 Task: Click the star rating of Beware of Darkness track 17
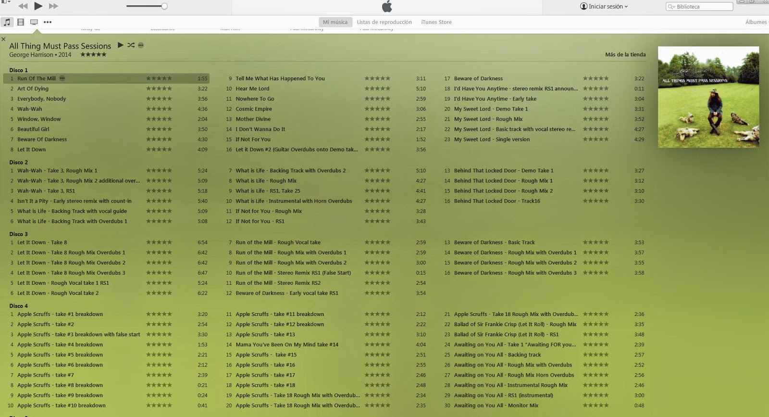pos(596,78)
